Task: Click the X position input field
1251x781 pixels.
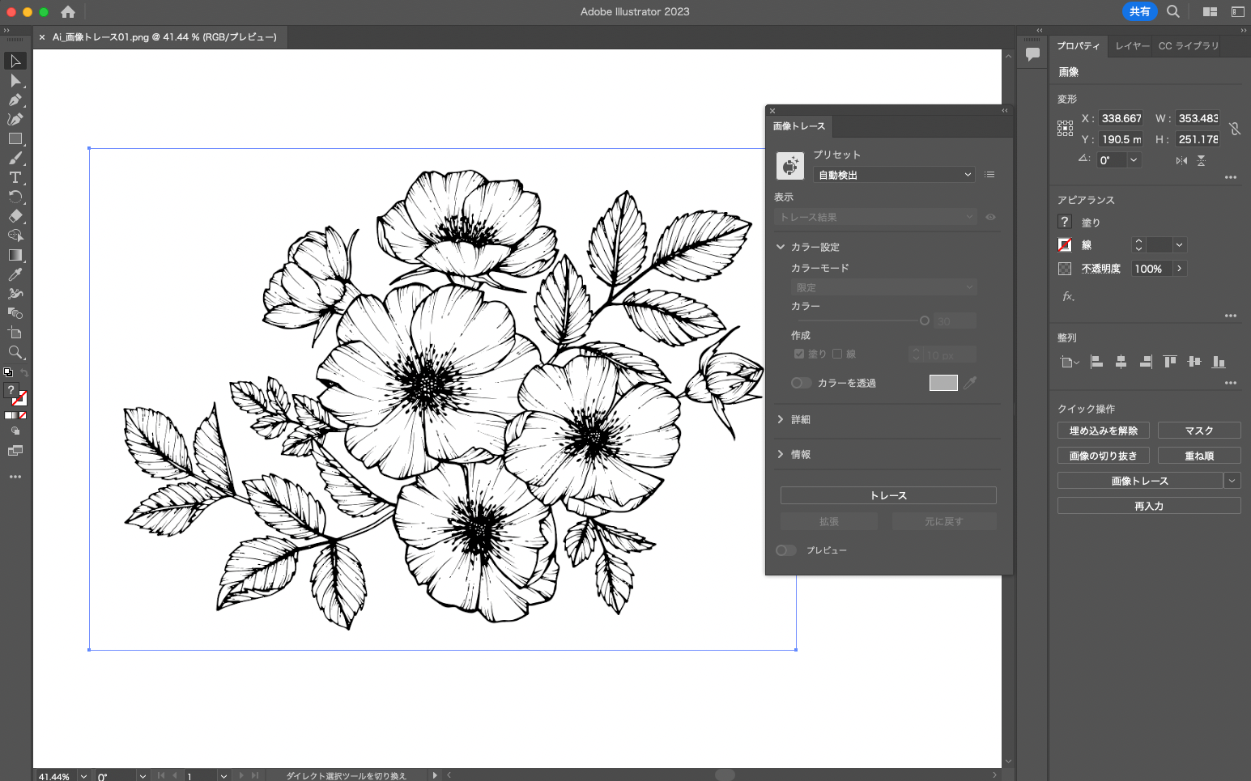Action: [1121, 118]
